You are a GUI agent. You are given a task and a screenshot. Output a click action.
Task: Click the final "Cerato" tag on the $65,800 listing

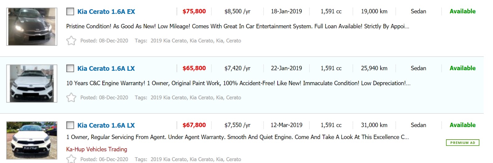(234, 97)
